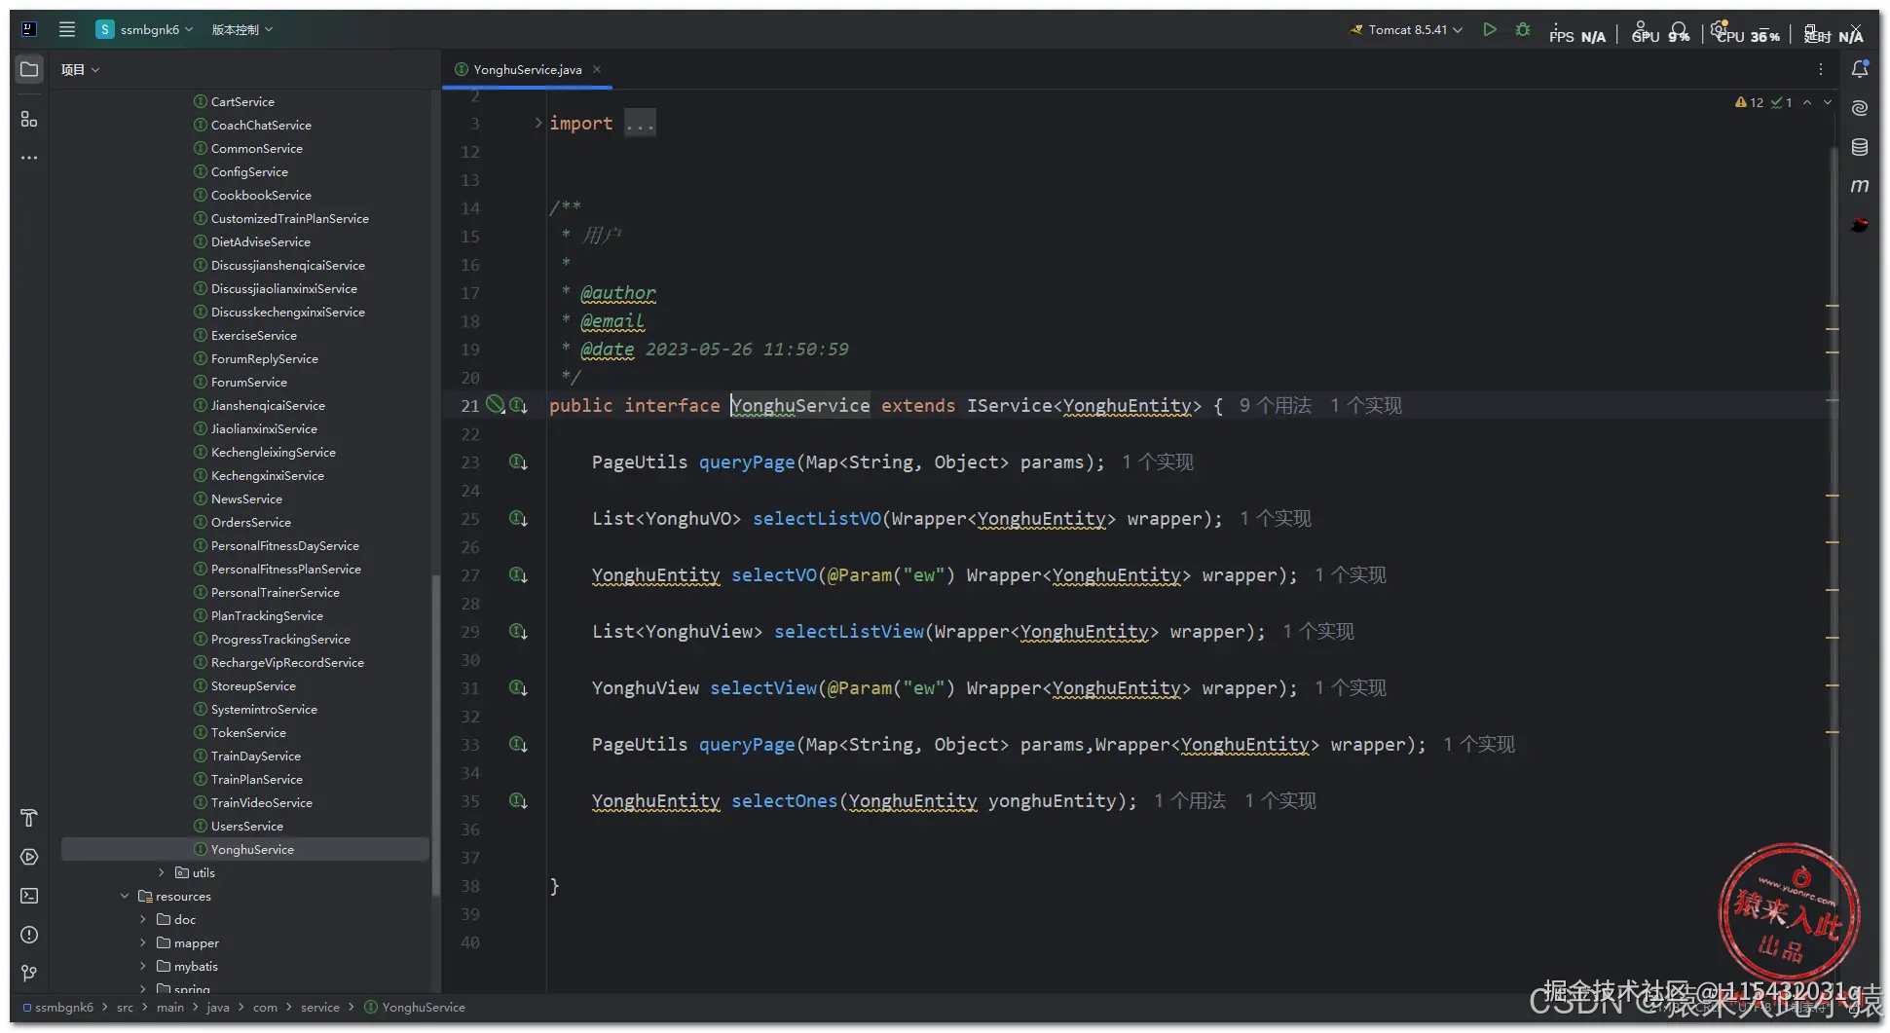
Task: Click the implementation gutter icon on line 25
Action: 519,518
